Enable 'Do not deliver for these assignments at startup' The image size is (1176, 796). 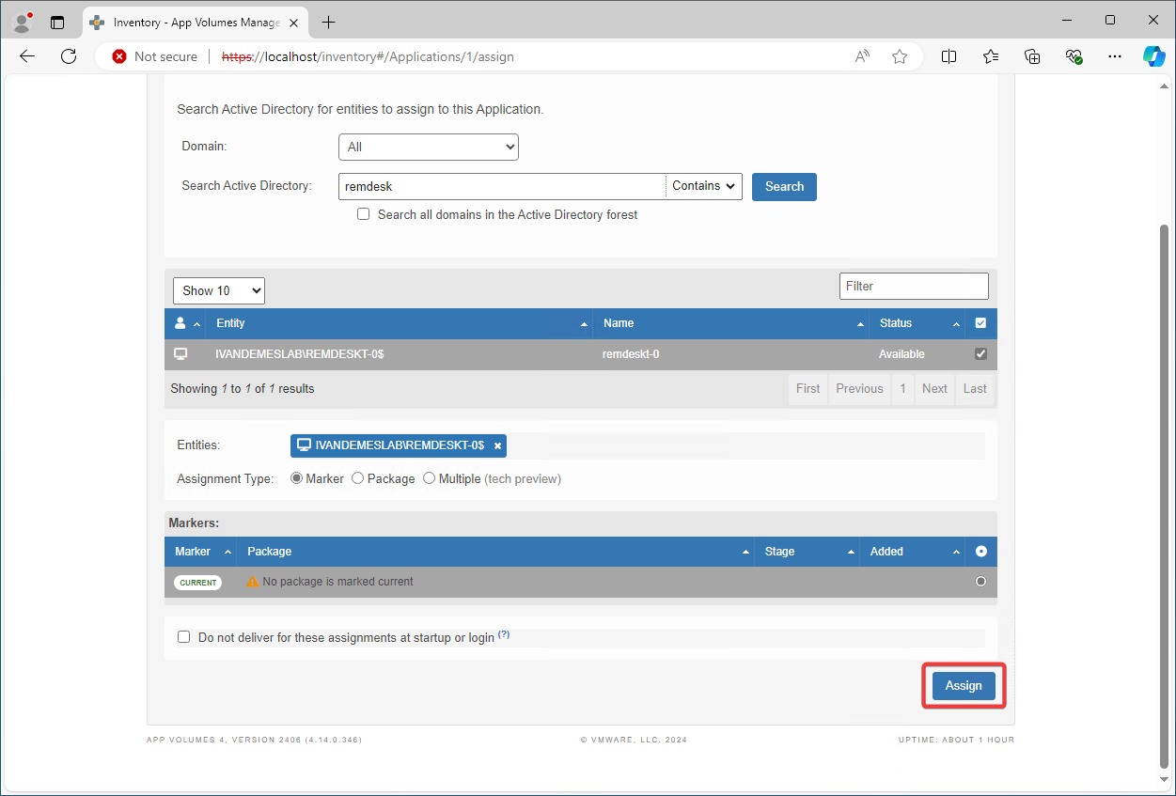pos(183,636)
